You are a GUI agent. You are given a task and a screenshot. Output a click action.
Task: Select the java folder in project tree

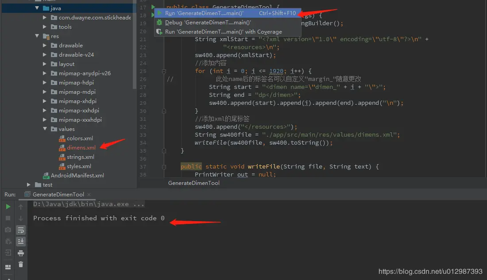[68, 8]
